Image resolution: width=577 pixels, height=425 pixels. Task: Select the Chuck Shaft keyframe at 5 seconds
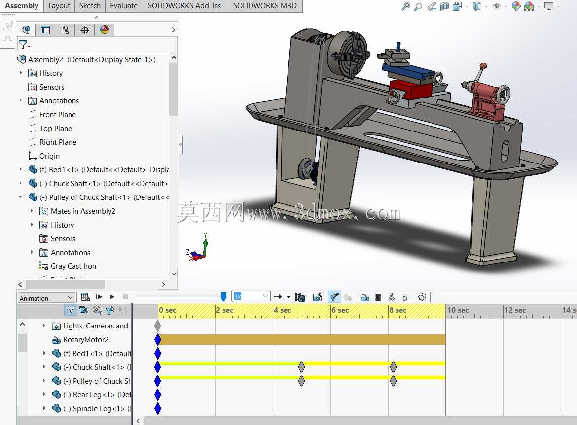tap(301, 366)
